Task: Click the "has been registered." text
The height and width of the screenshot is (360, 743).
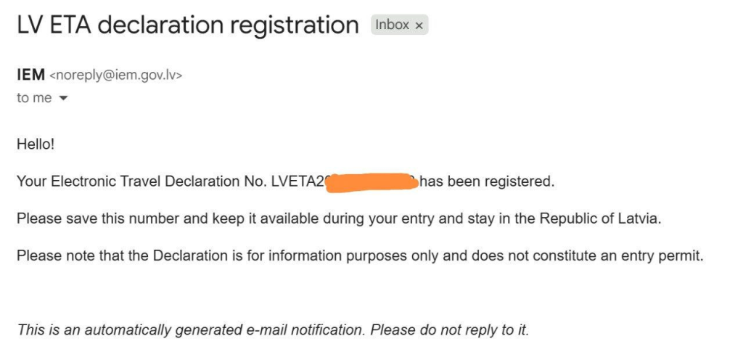Action: [x=487, y=181]
